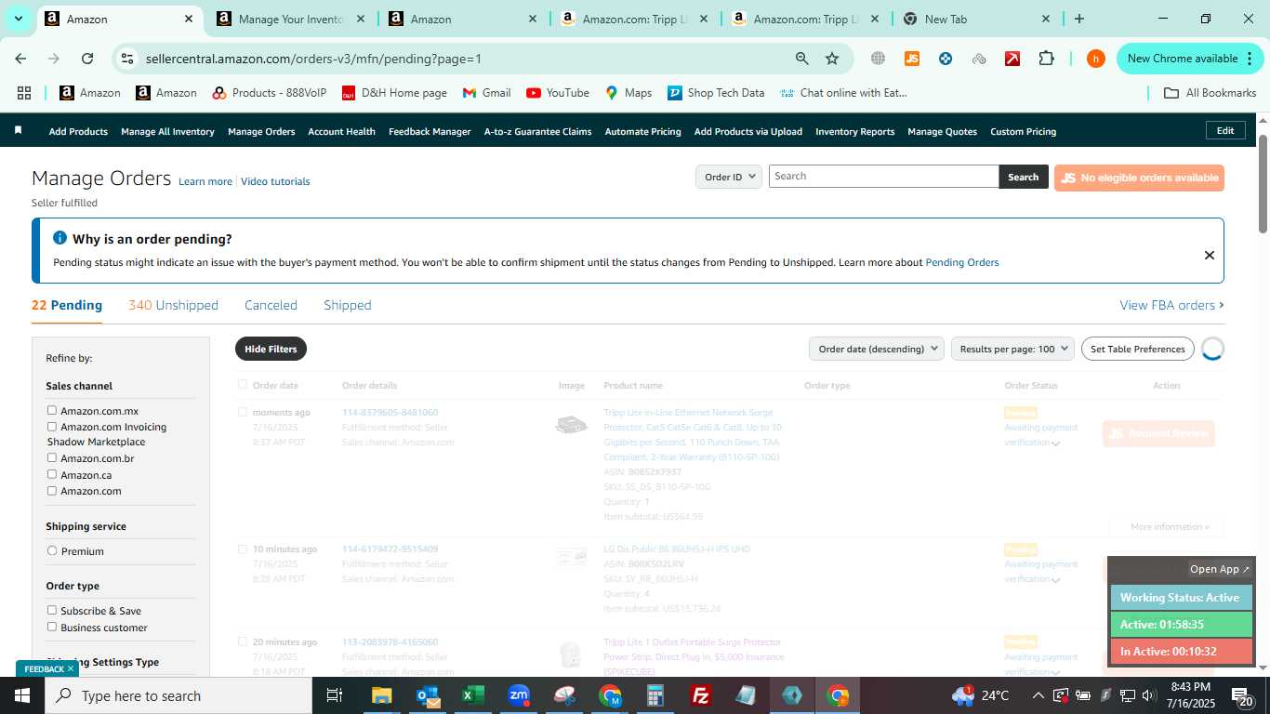1270x714 pixels.
Task: Go back to previous page
Action: click(20, 59)
